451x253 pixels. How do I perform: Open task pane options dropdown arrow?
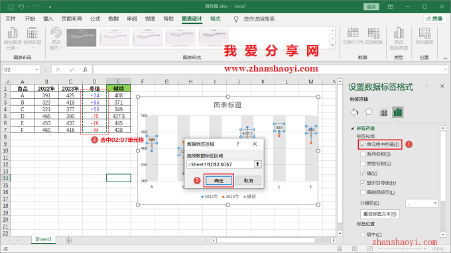pyautogui.click(x=427, y=86)
